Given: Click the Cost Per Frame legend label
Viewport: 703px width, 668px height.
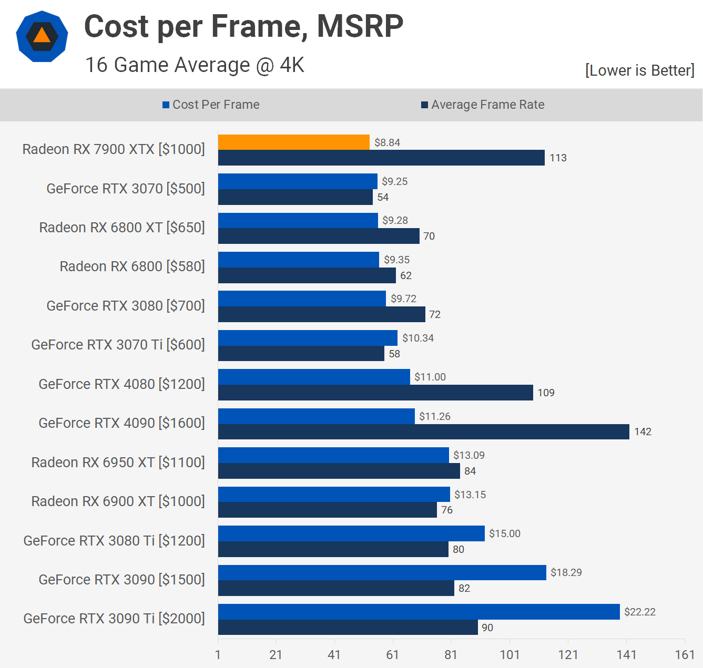Looking at the screenshot, I should tap(216, 105).
